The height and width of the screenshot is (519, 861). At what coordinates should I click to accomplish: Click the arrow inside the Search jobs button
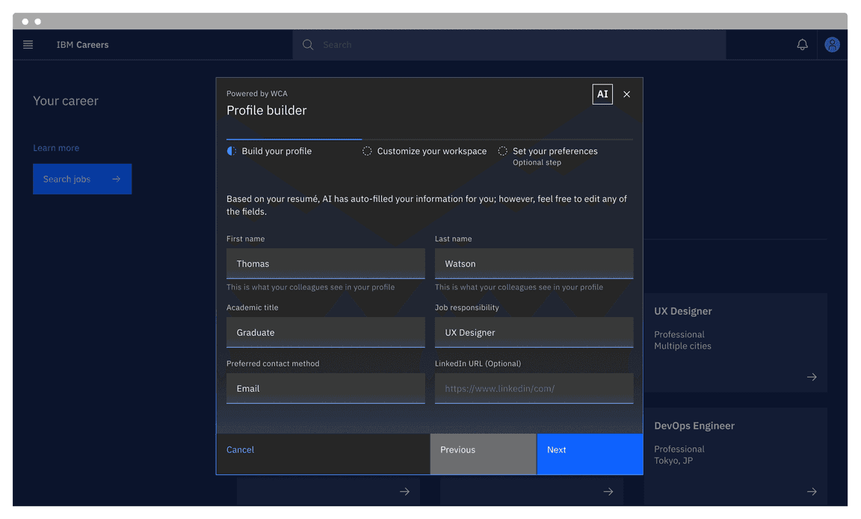click(x=117, y=179)
